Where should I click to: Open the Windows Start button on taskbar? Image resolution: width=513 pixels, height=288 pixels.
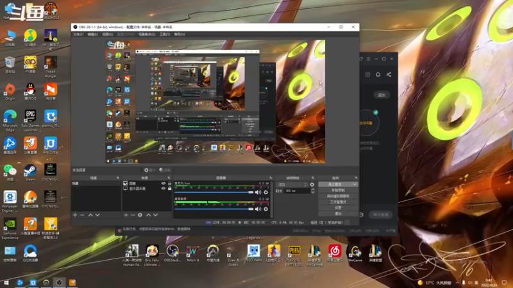point(6,283)
